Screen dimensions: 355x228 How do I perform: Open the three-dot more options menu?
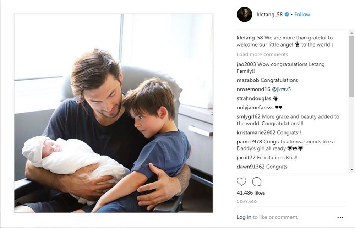tap(340, 217)
